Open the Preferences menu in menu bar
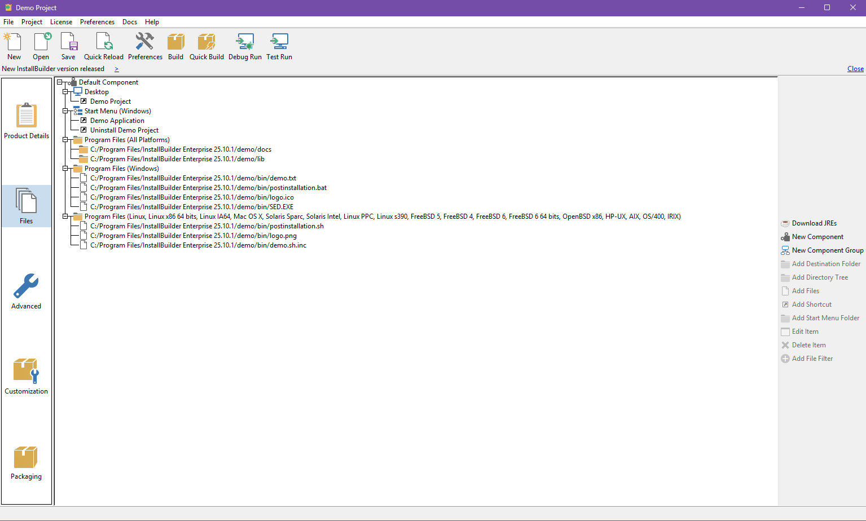The width and height of the screenshot is (866, 521). coord(97,22)
